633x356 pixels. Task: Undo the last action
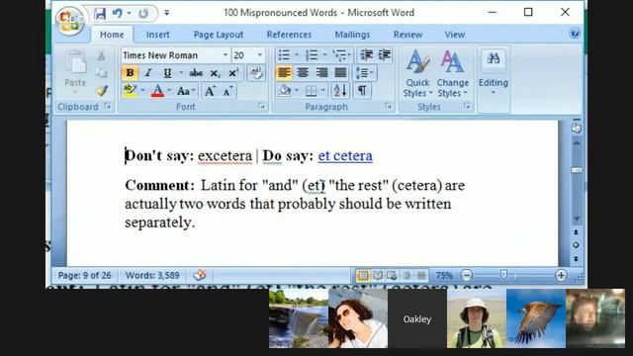tap(118, 13)
